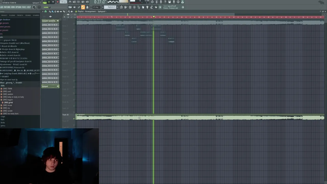Open the TOOLS menu
The image size is (327, 184).
[24, 7]
